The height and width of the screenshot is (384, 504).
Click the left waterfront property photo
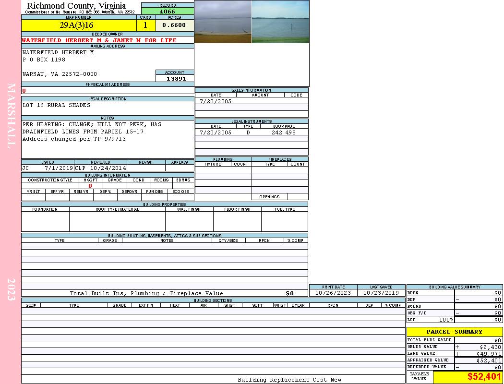[223, 22]
